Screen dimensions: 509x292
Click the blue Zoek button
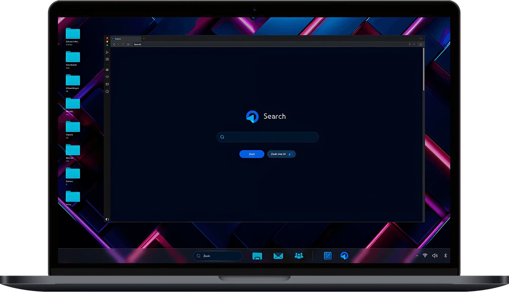point(252,154)
